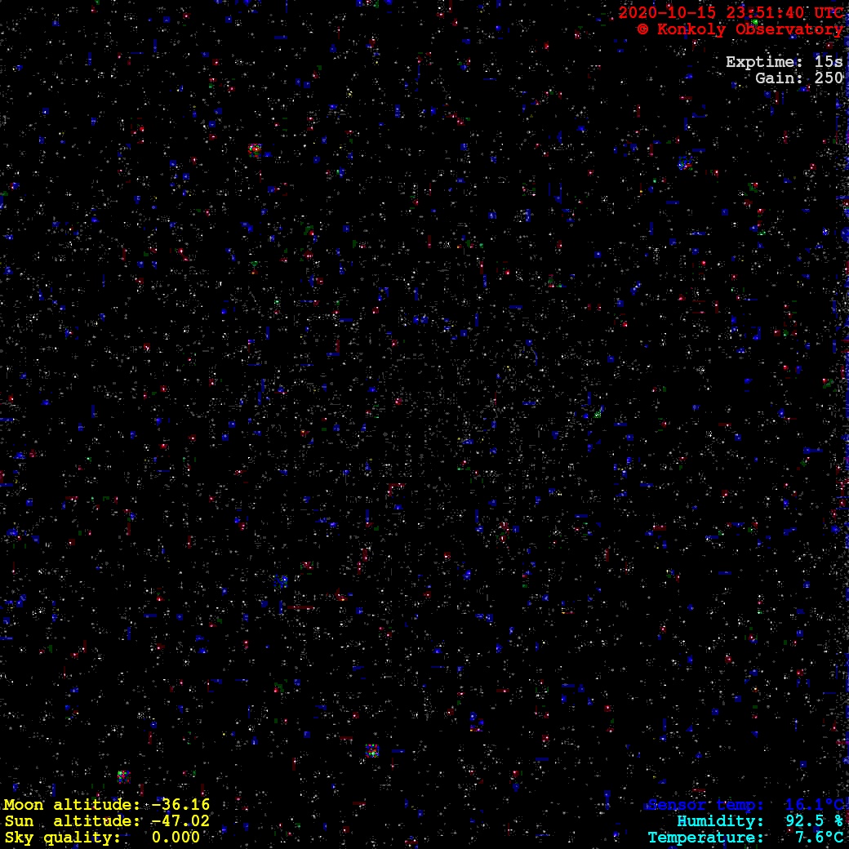Click the cyan Temperature label
The image size is (849, 849).
(x=707, y=838)
